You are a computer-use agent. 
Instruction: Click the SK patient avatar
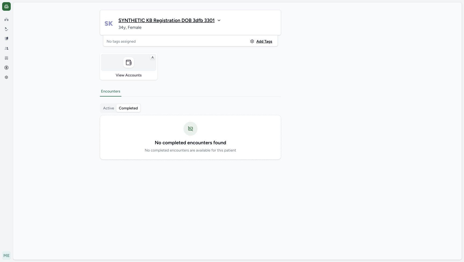pyautogui.click(x=109, y=24)
